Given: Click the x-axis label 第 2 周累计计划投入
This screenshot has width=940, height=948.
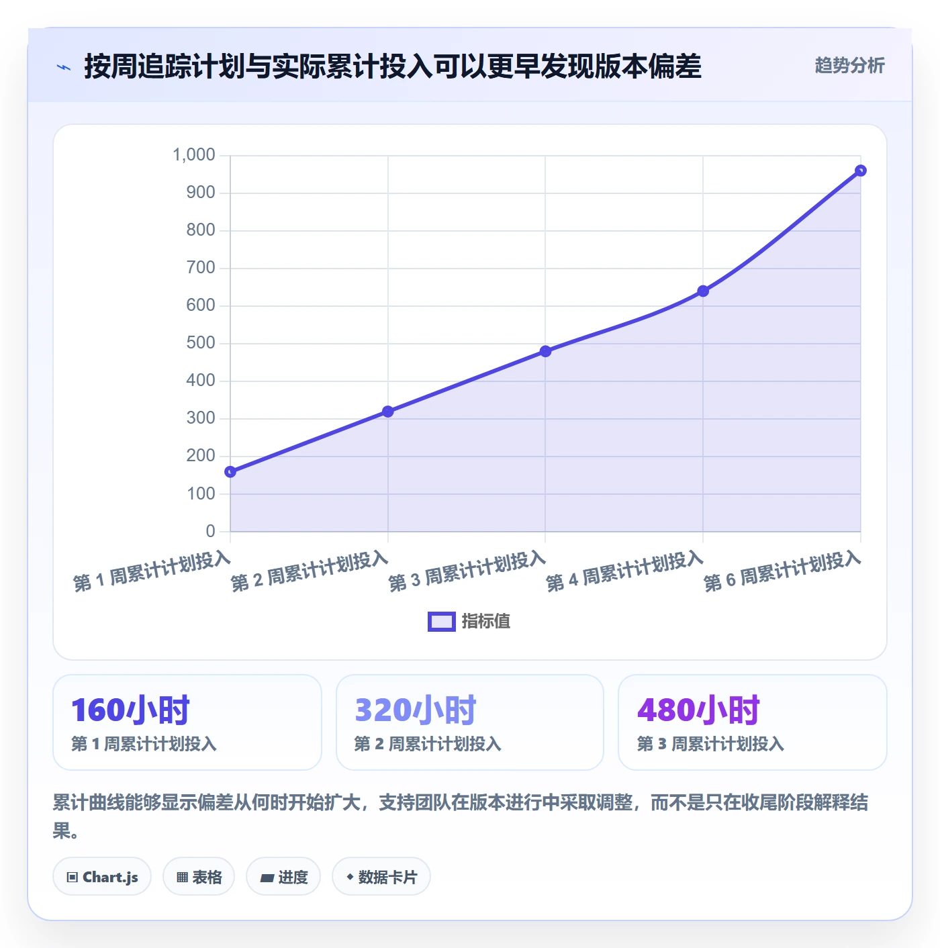Looking at the screenshot, I should coord(310,571).
